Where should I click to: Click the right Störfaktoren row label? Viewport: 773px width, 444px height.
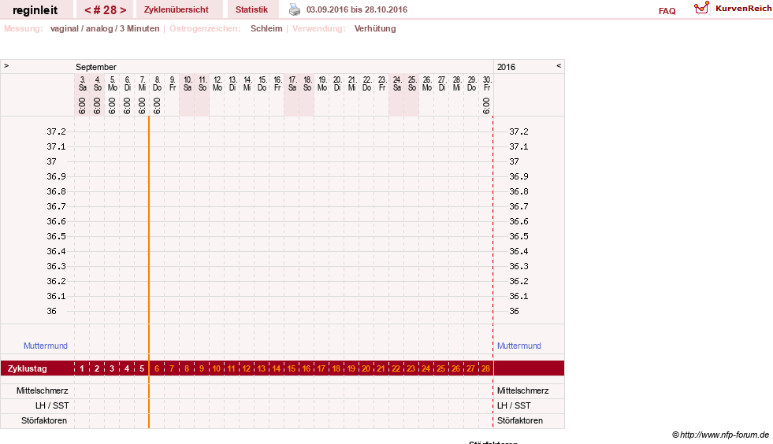519,421
